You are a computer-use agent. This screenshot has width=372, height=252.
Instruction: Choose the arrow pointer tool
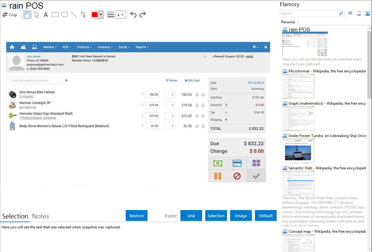(x=37, y=15)
